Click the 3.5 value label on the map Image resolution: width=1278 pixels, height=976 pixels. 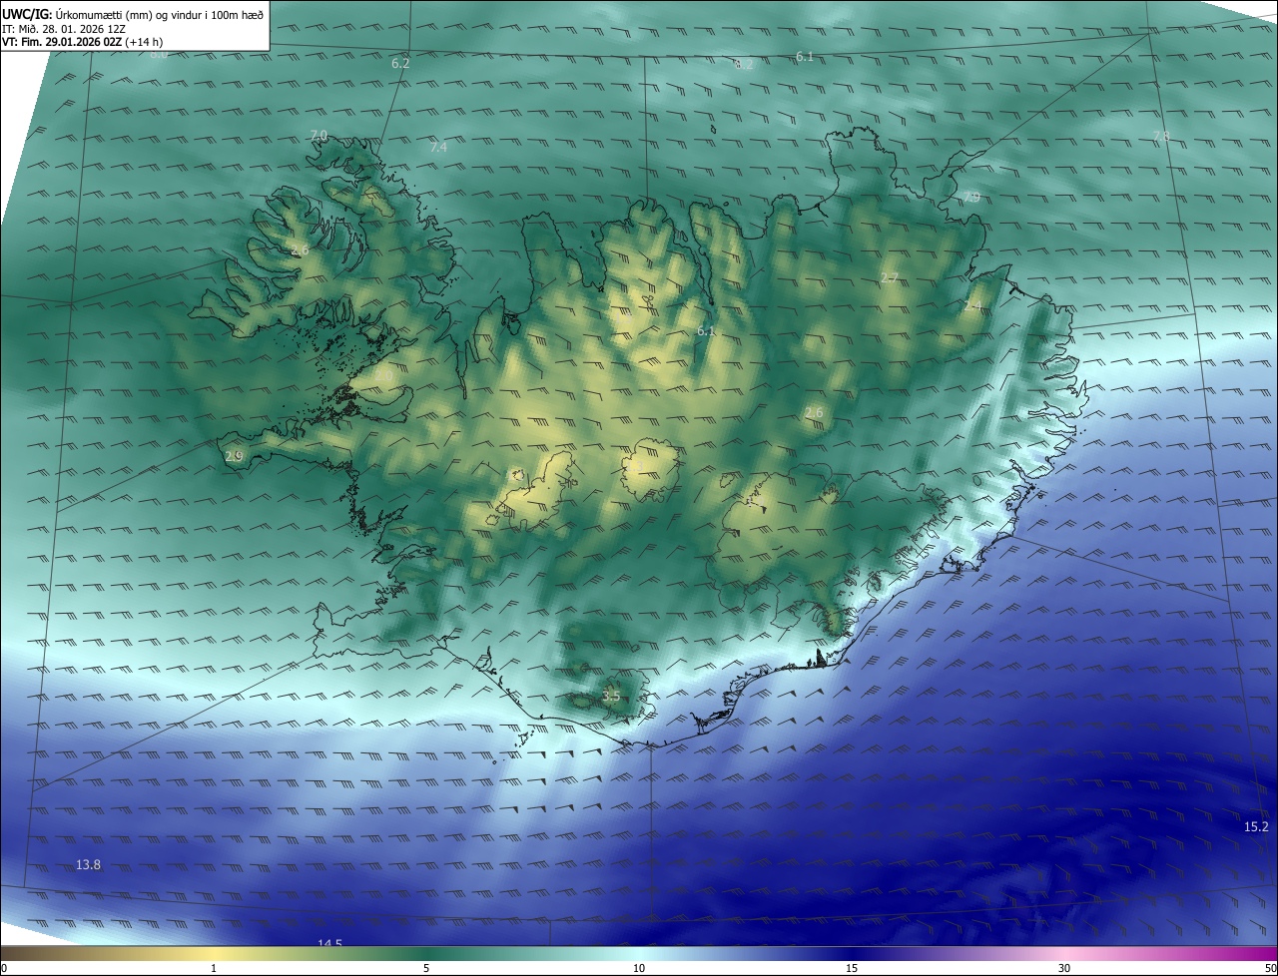point(611,697)
